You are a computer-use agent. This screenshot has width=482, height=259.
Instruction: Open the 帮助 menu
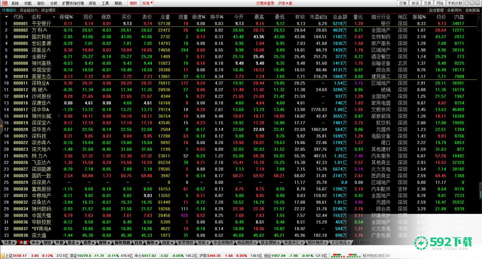click(x=118, y=3)
